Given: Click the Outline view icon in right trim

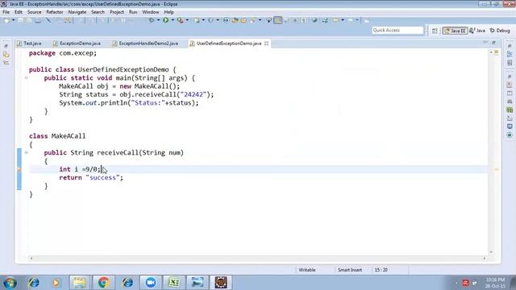Looking at the screenshot, I should click(510, 54).
